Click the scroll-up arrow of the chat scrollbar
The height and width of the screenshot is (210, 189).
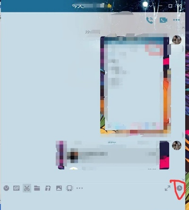[183, 28]
